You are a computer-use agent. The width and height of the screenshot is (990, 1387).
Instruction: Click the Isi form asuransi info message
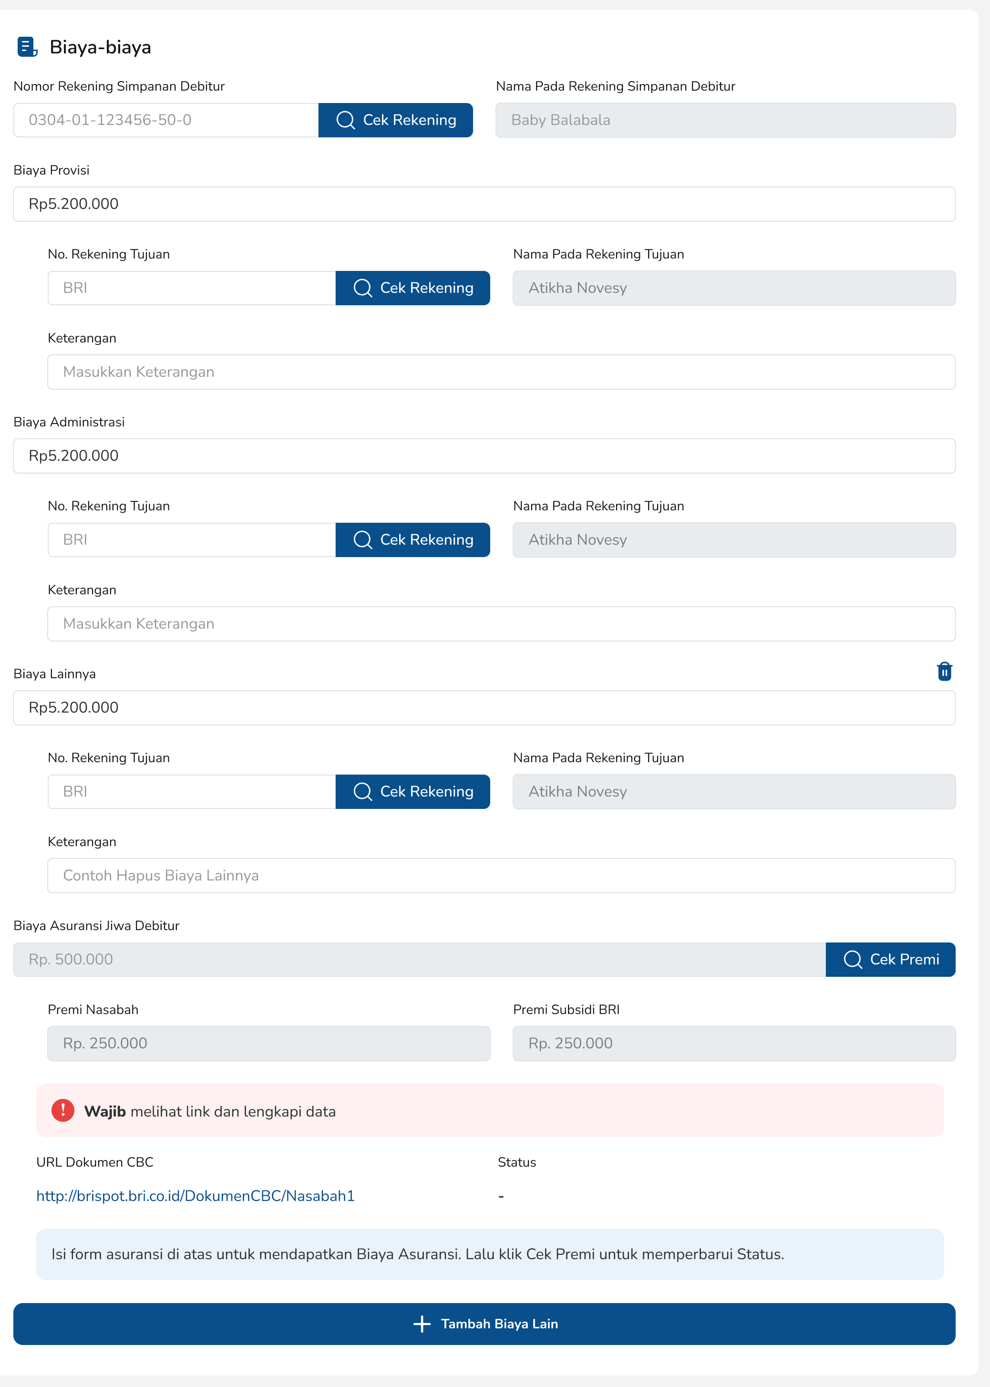[490, 1254]
